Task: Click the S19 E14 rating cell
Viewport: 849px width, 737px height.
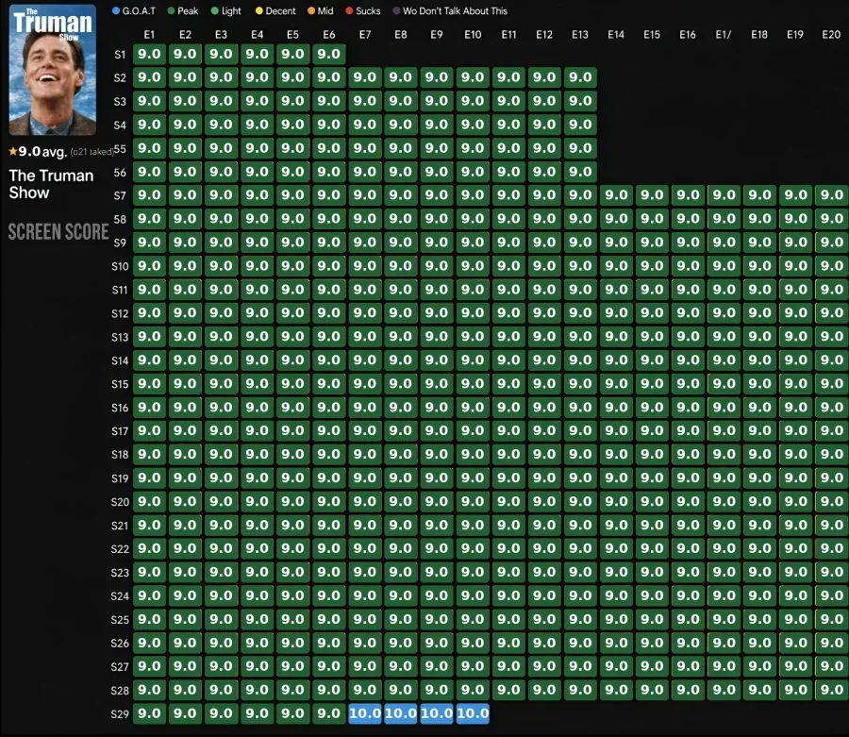Action: [x=616, y=478]
